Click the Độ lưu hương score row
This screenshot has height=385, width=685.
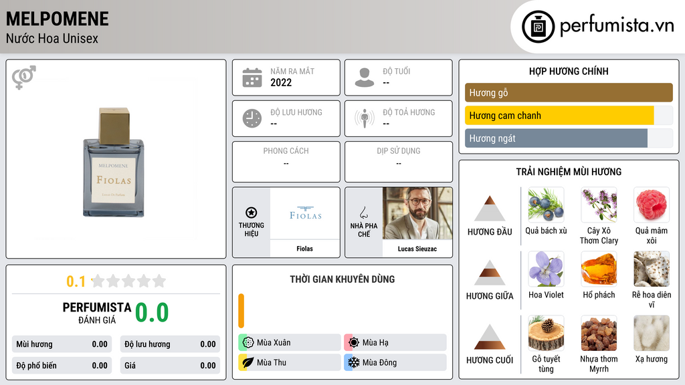(170, 344)
